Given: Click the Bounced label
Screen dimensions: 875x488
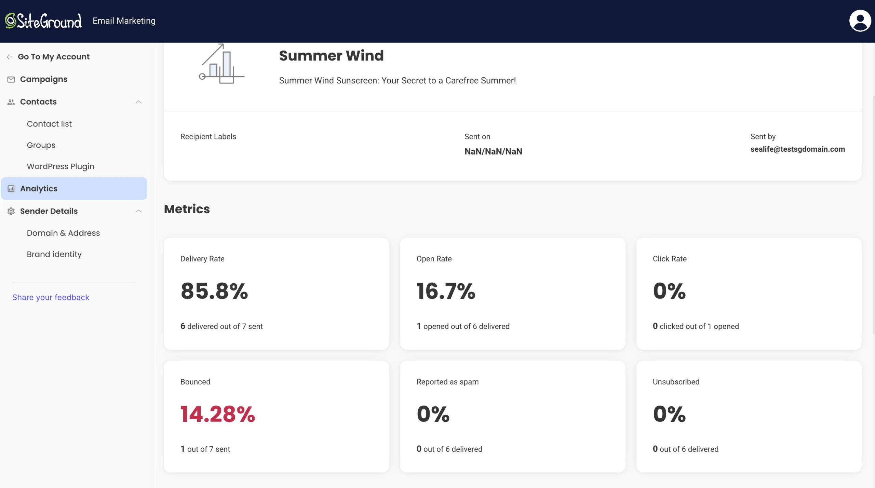Looking at the screenshot, I should [x=195, y=382].
